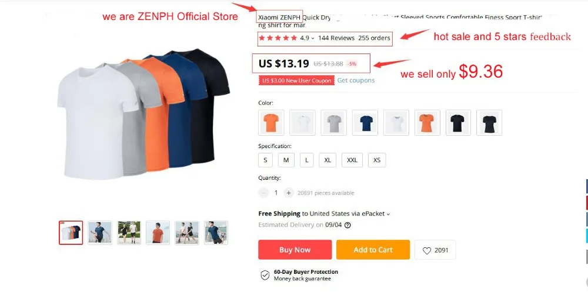Pick the XS size option
Viewport: 588px width, 292px height.
pyautogui.click(x=377, y=160)
